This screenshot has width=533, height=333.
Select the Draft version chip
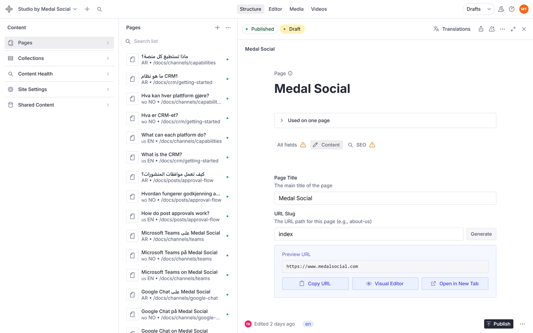click(x=292, y=29)
